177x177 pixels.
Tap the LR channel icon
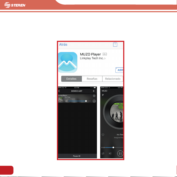click(x=94, y=101)
